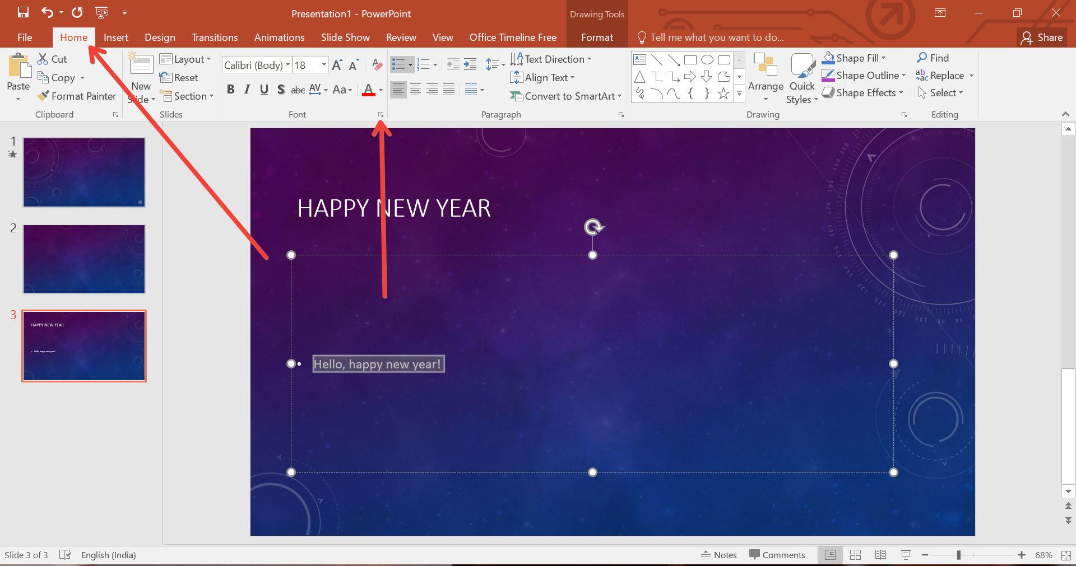Start Slide Show from status bar icon
The height and width of the screenshot is (566, 1076).
[906, 555]
